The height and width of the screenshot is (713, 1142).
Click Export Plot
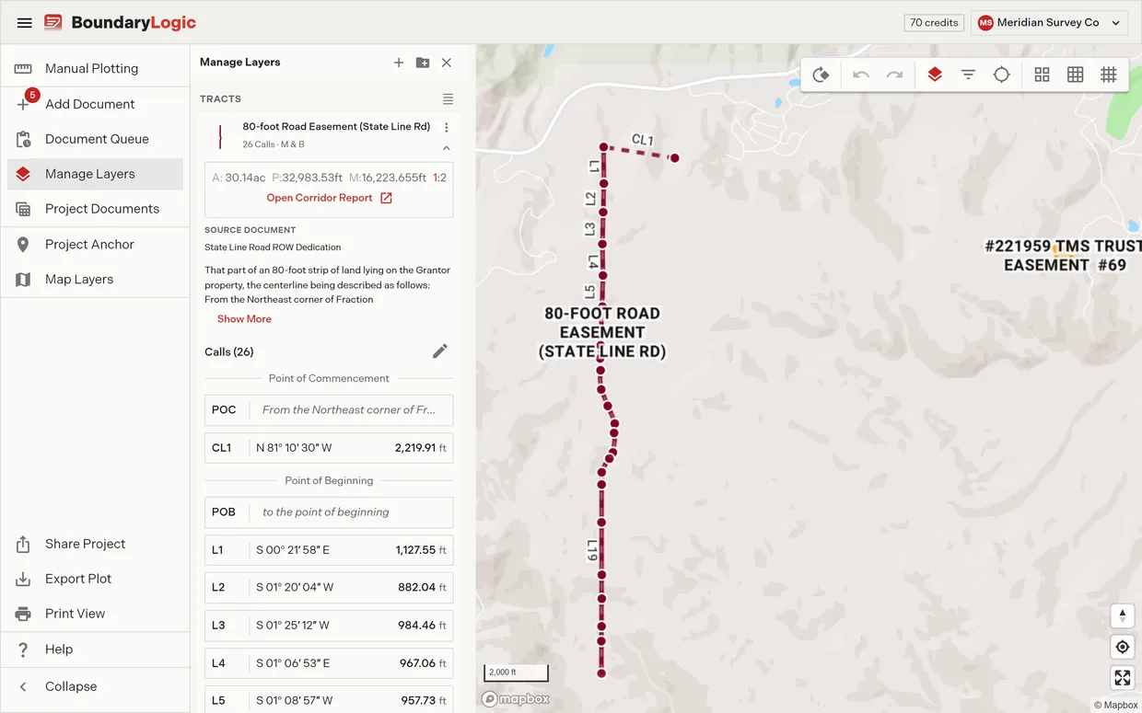tap(95, 579)
